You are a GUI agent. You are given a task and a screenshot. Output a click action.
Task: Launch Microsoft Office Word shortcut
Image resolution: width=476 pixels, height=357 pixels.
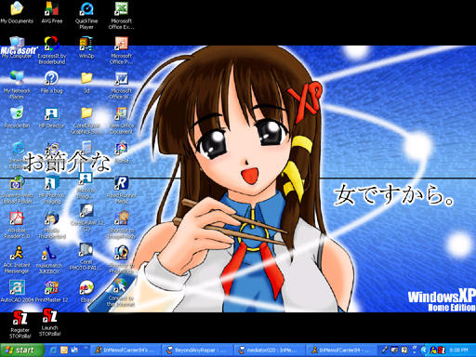coord(121,78)
